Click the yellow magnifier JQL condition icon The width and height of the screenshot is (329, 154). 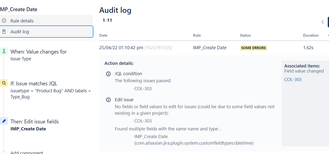4,83
